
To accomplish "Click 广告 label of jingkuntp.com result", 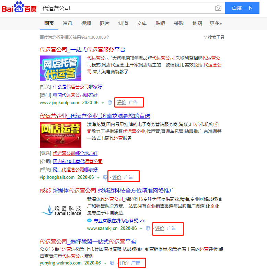I will click(133, 103).
